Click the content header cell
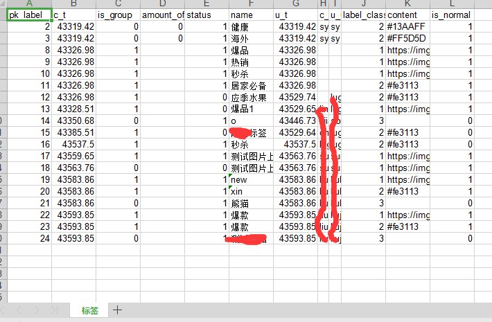This screenshot has width=492, height=322. pyautogui.click(x=407, y=15)
